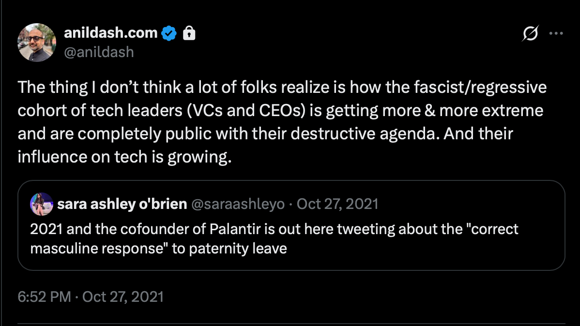
Task: Open Anil Dash's profile avatar photo
Action: (37, 43)
